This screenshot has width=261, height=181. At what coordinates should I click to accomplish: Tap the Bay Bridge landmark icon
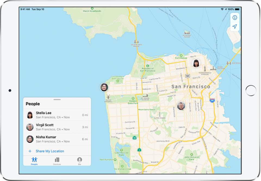tap(229, 63)
